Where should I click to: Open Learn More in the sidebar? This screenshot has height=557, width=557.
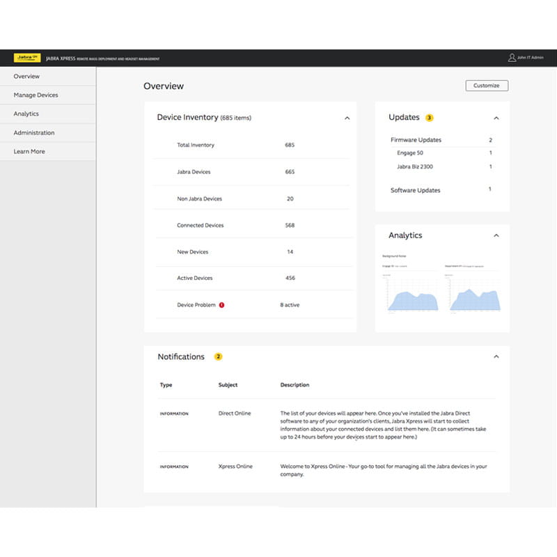tap(29, 152)
